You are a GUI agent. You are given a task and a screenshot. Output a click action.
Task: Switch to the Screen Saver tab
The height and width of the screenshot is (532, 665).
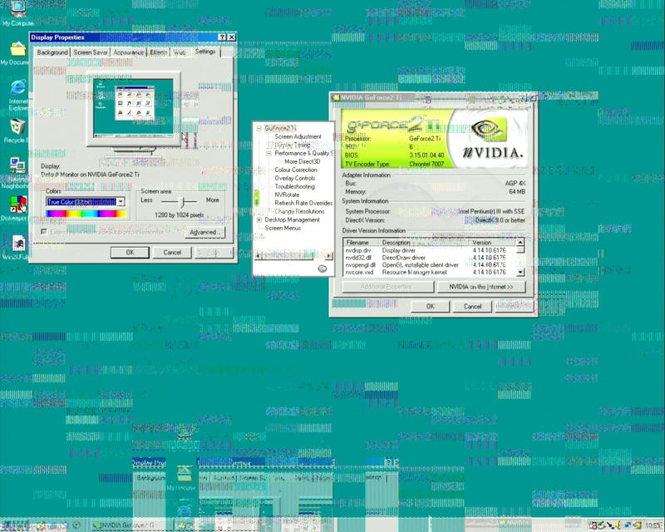[91, 52]
